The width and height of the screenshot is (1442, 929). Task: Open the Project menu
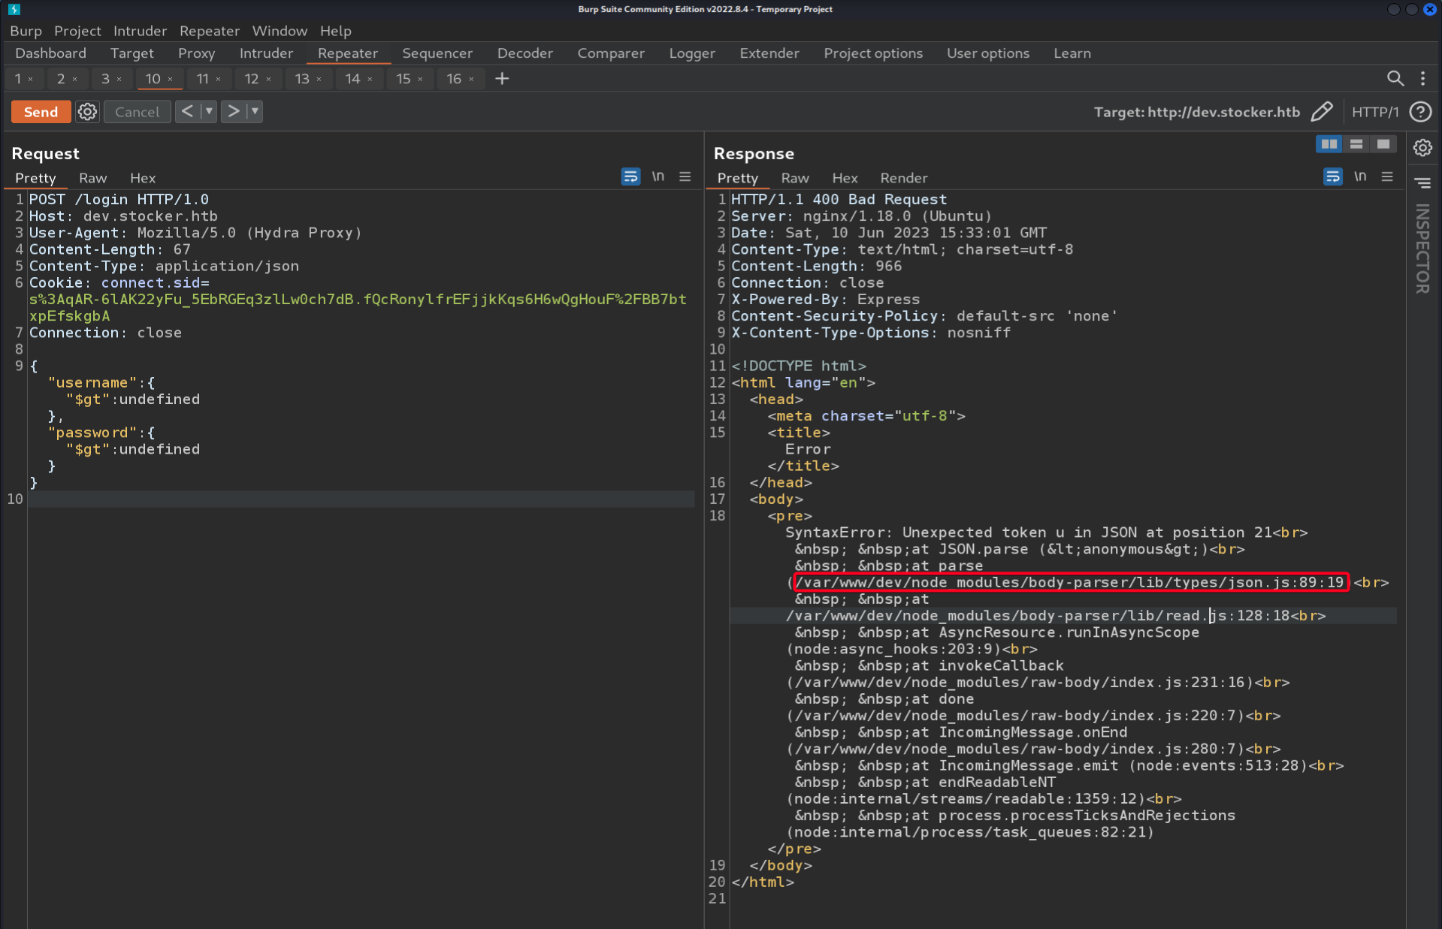tap(77, 31)
